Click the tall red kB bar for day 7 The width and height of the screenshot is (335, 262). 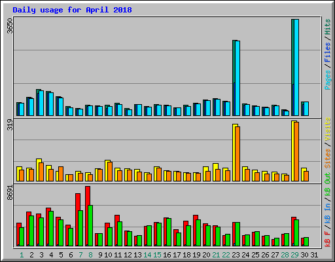[78, 219]
